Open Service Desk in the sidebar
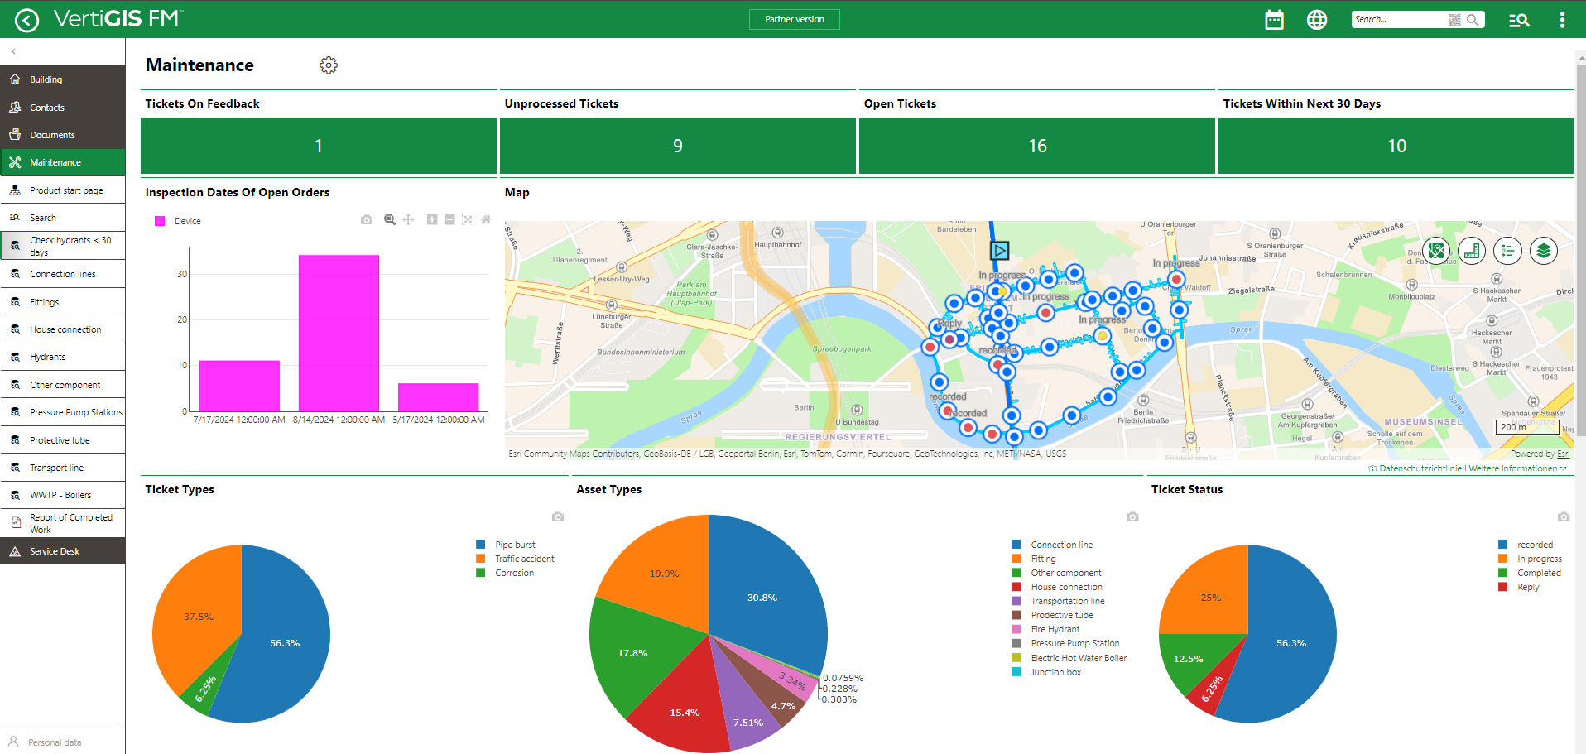 click(x=63, y=551)
